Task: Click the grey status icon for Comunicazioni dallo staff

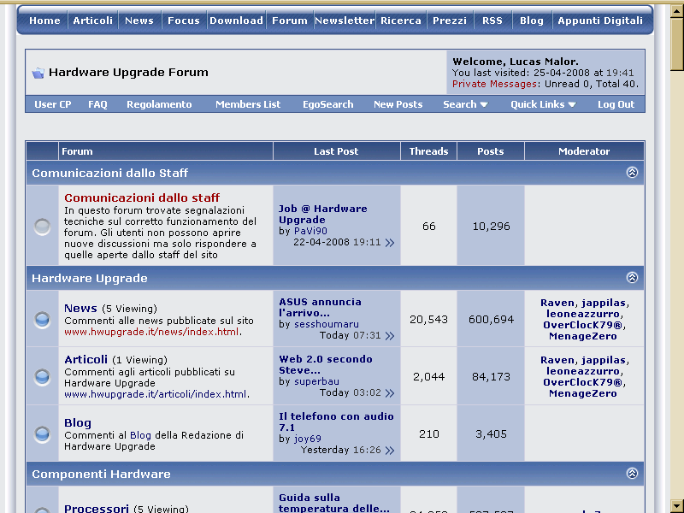Action: coord(42,227)
